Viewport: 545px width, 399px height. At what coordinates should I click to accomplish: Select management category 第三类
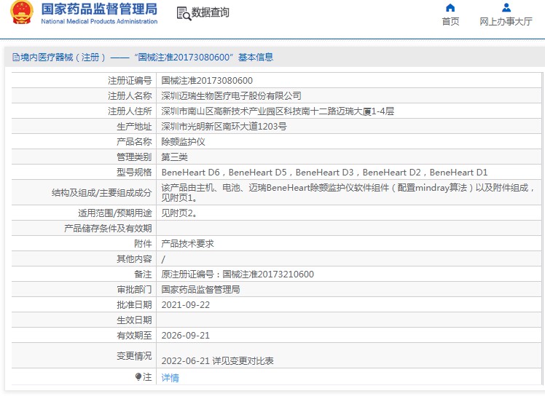click(174, 157)
